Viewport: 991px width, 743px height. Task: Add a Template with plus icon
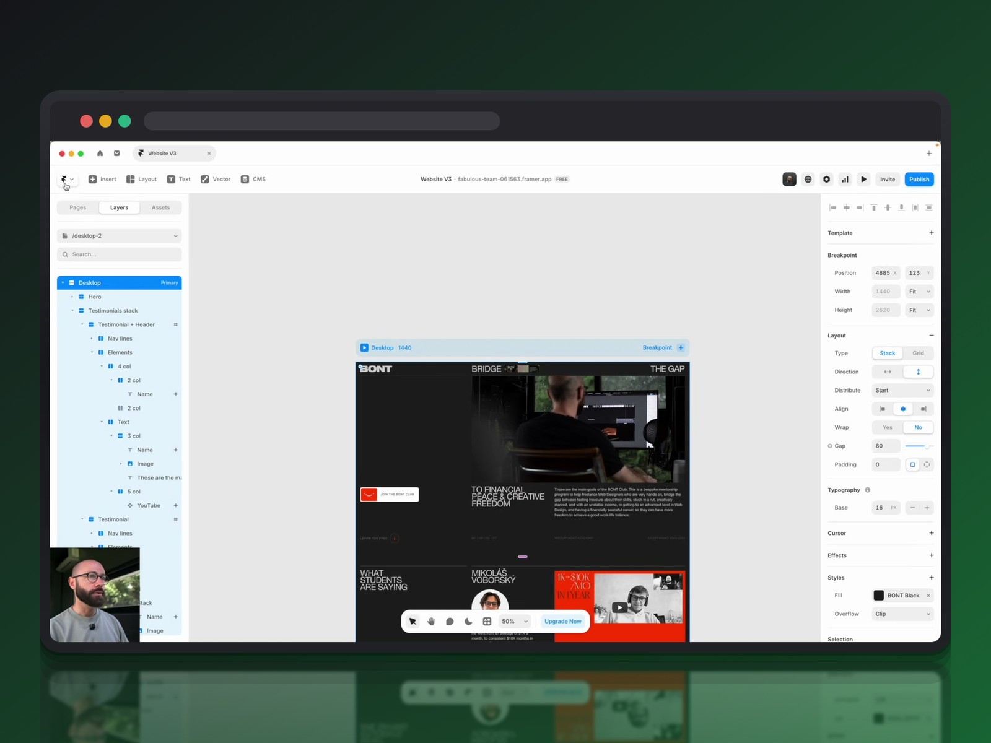coord(932,233)
